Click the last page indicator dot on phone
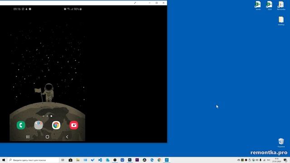The width and height of the screenshot is (290, 163). pyautogui.click(x=51, y=116)
